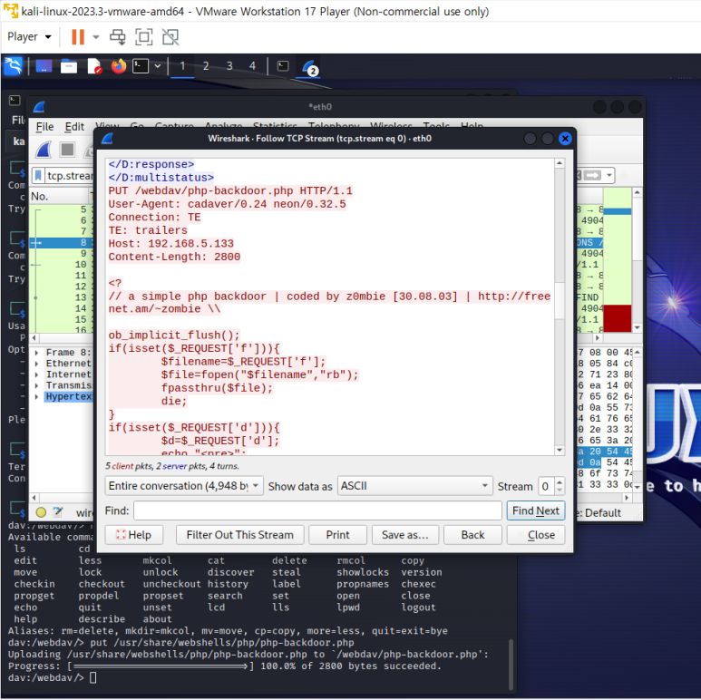The height and width of the screenshot is (700, 701).
Task: Click the Help button in Follow Stream dialog
Action: 133,535
